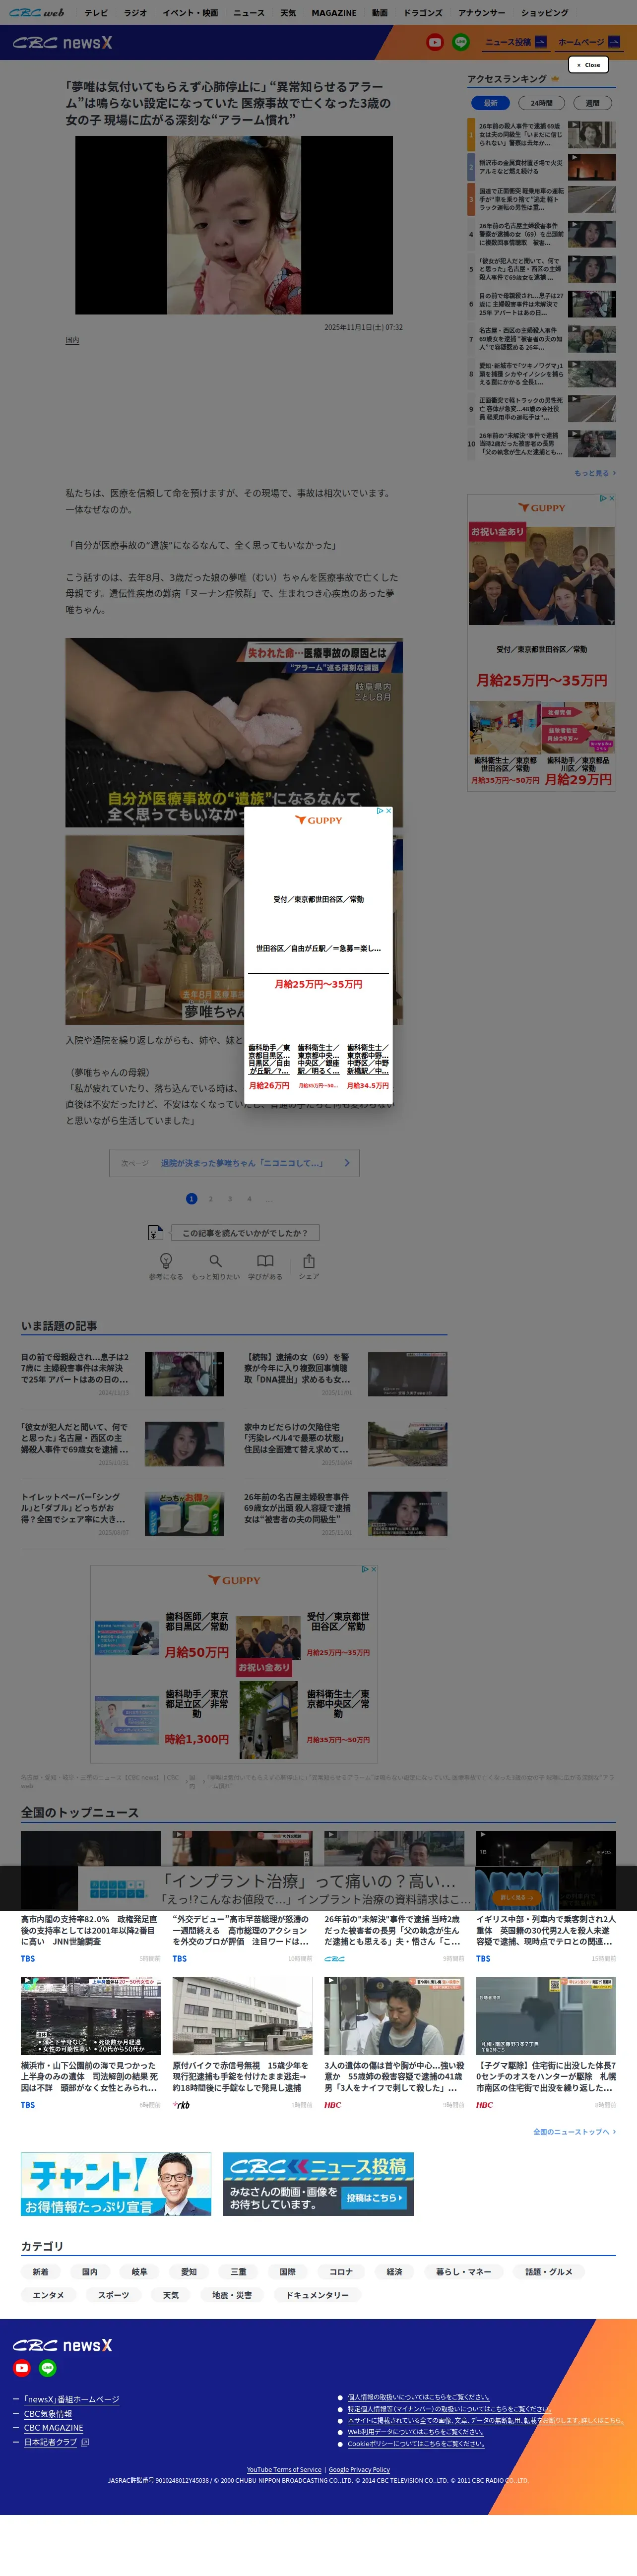The width and height of the screenshot is (637, 2576).
Task: Open the YouTube Terms of Service footer link
Action: (x=284, y=2470)
